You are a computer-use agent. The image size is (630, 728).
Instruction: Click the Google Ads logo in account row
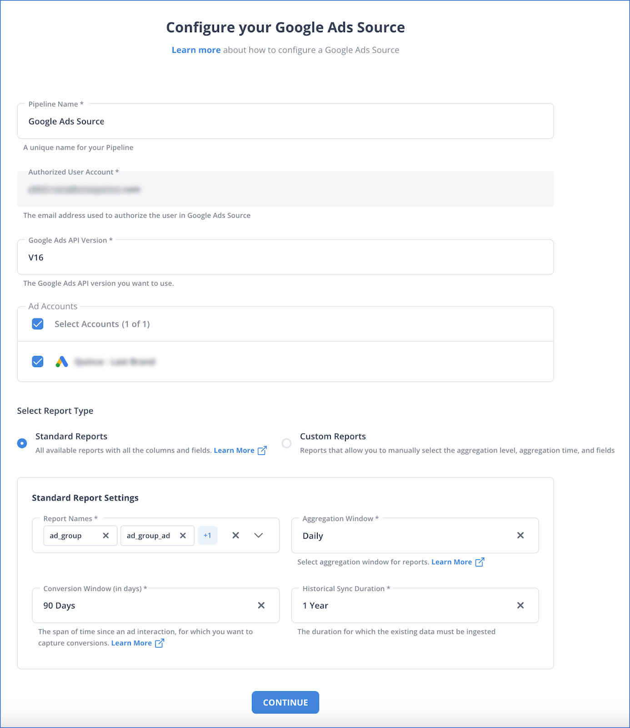click(x=62, y=362)
